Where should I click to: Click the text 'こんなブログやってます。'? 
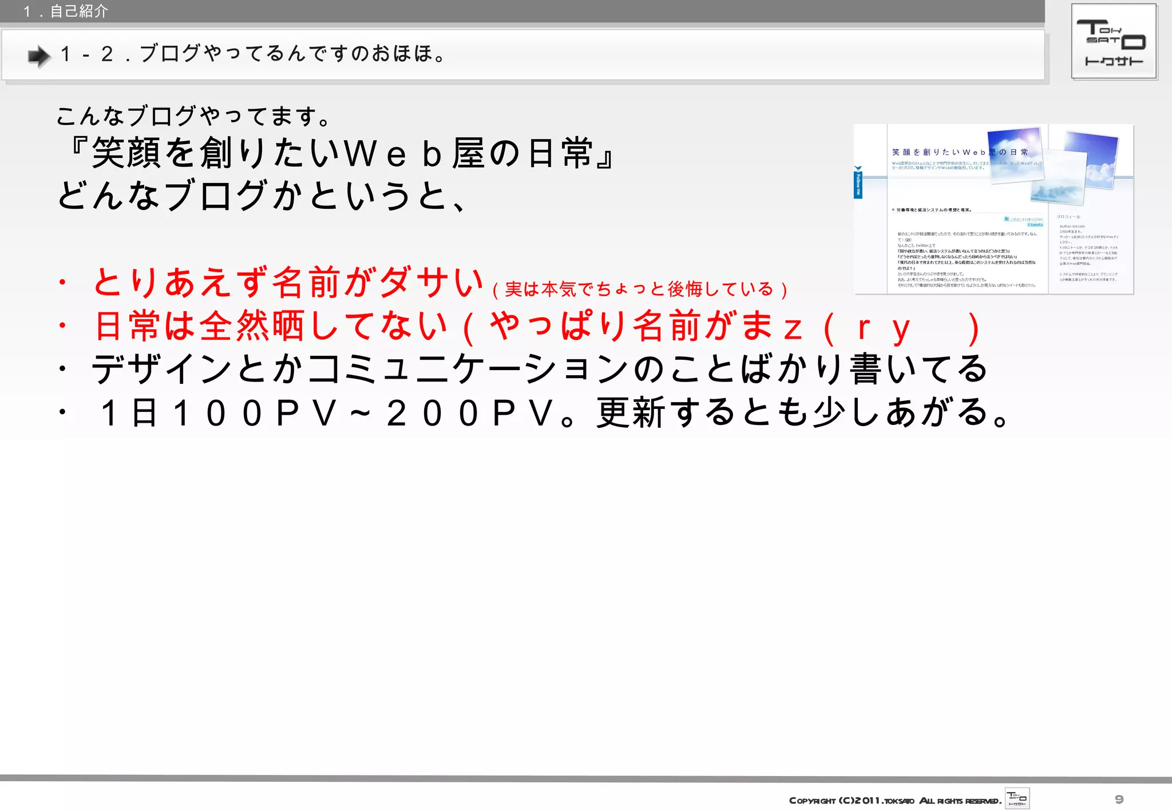(x=193, y=116)
